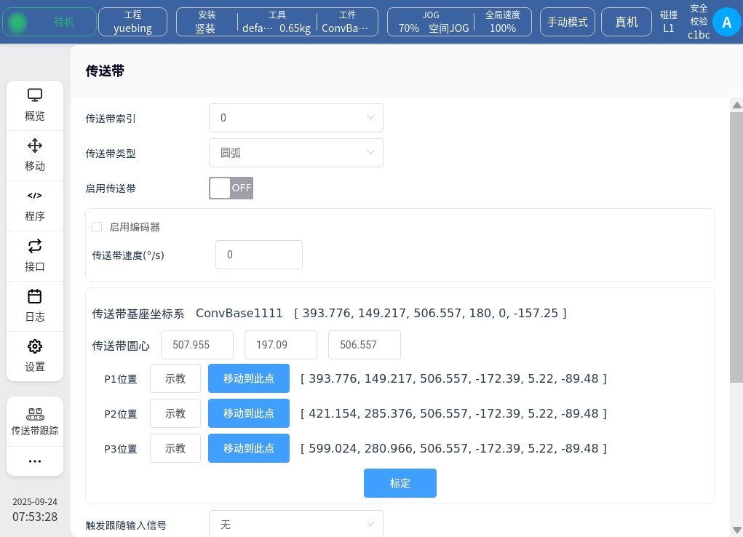This screenshot has width=743, height=537.
Task: Open the 接口 interface icon
Action: pos(35,246)
